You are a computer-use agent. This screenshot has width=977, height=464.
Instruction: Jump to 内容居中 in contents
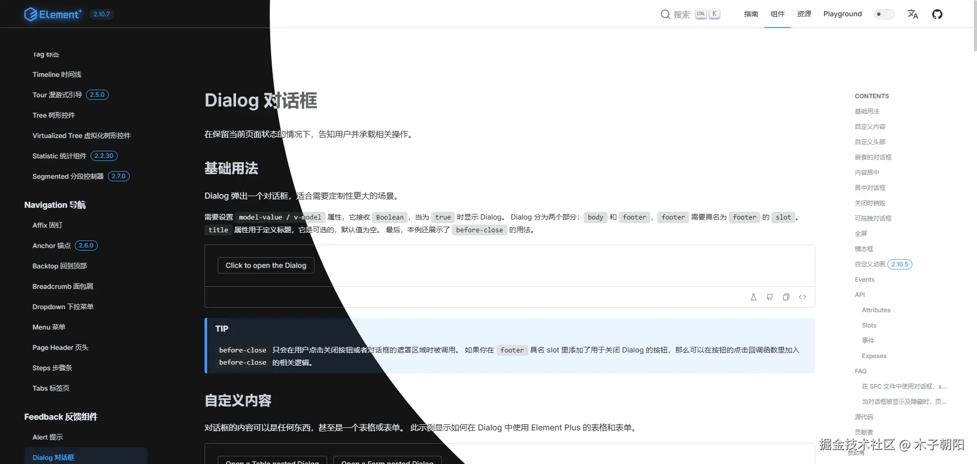[x=867, y=173]
